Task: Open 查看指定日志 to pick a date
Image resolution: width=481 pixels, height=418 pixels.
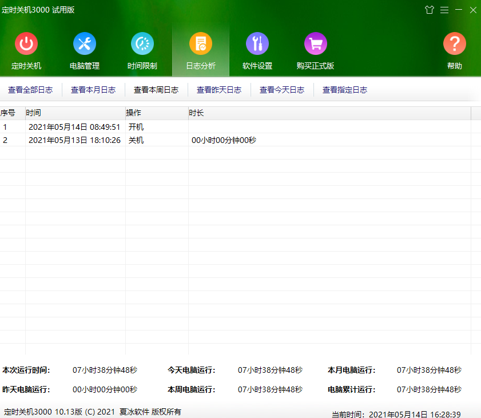Action: pos(345,90)
